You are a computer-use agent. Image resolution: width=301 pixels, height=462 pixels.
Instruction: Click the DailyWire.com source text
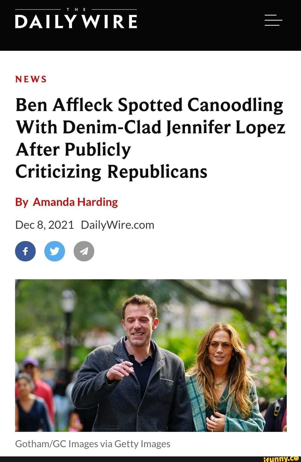[x=117, y=225]
